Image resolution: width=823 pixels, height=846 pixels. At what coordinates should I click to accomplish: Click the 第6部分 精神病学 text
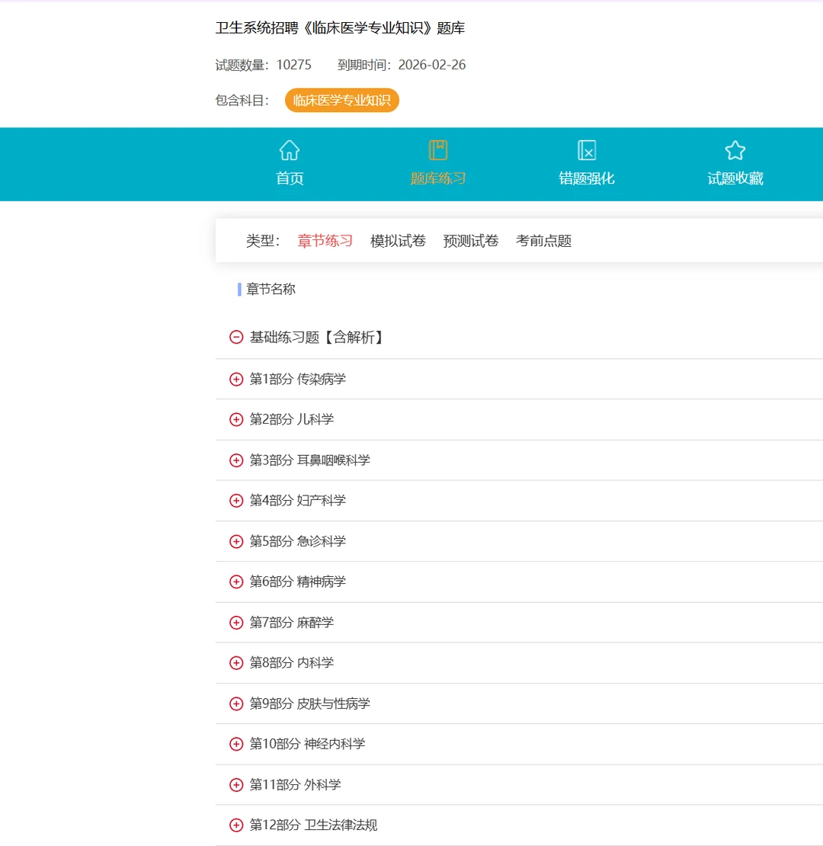click(298, 582)
